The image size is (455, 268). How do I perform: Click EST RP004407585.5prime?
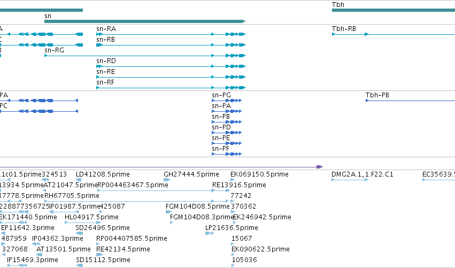tap(132, 239)
